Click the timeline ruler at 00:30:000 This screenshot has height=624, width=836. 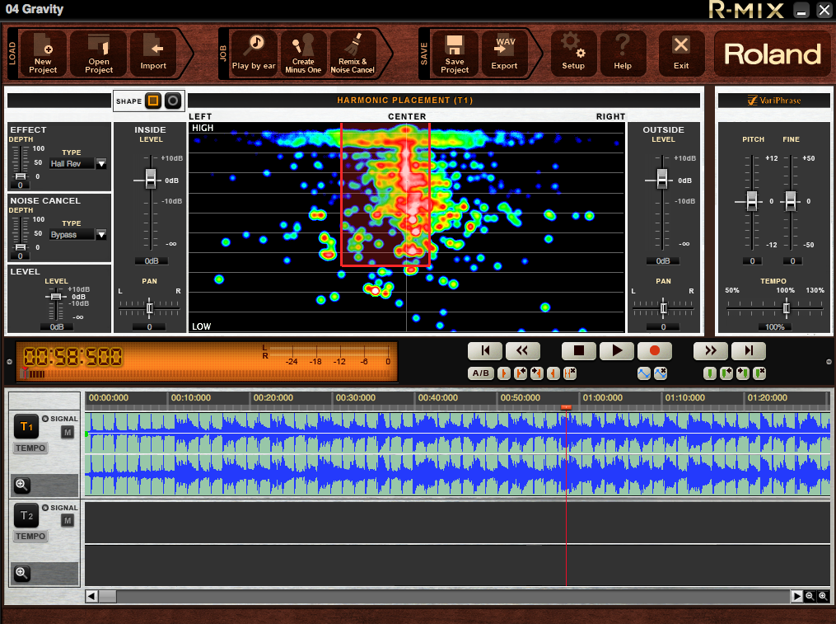click(x=356, y=397)
